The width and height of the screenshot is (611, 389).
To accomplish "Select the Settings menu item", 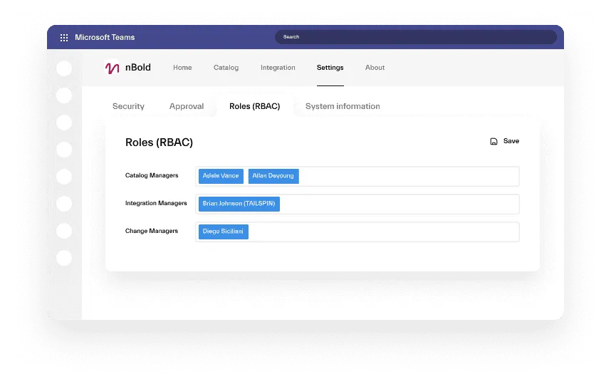I will (x=330, y=68).
